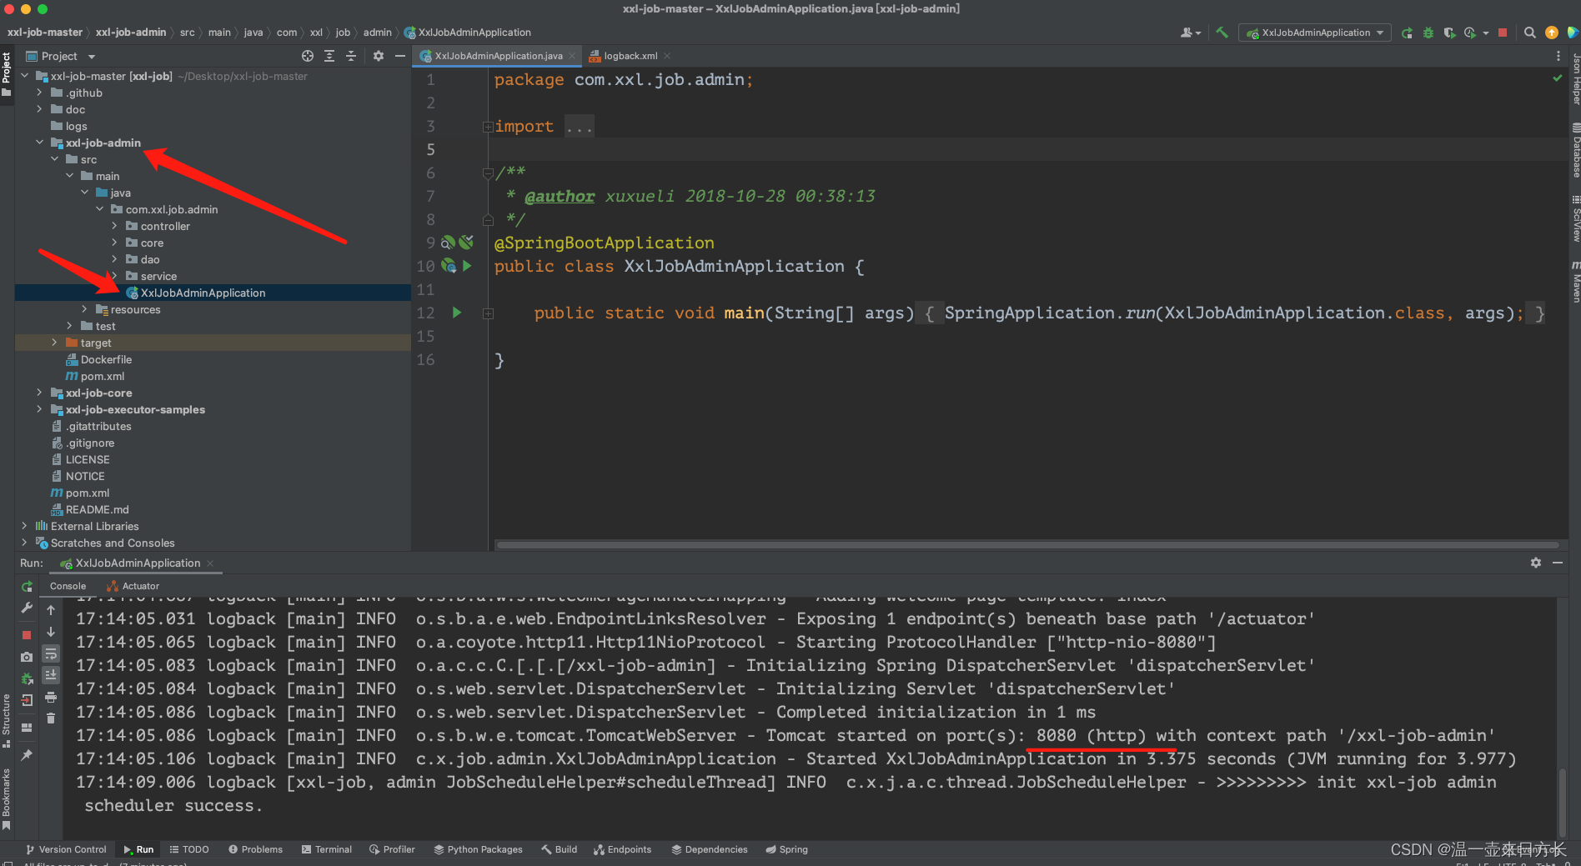Open Version Control tool window
Screen dimensions: 1581x866
pyautogui.click(x=66, y=849)
